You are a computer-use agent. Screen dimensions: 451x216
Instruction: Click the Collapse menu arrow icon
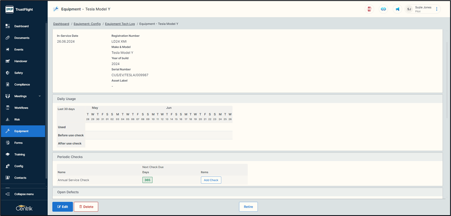coord(8,194)
